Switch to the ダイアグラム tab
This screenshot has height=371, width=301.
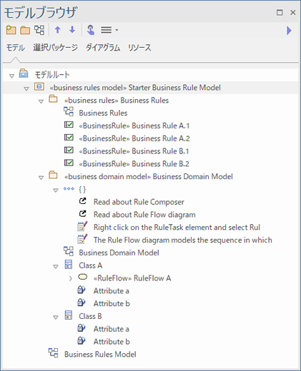[x=103, y=48]
